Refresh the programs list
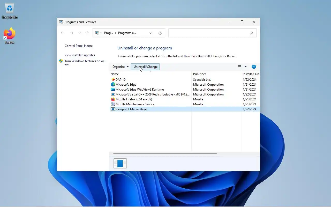Image resolution: width=331 pixels, height=207 pixels. click(x=160, y=33)
